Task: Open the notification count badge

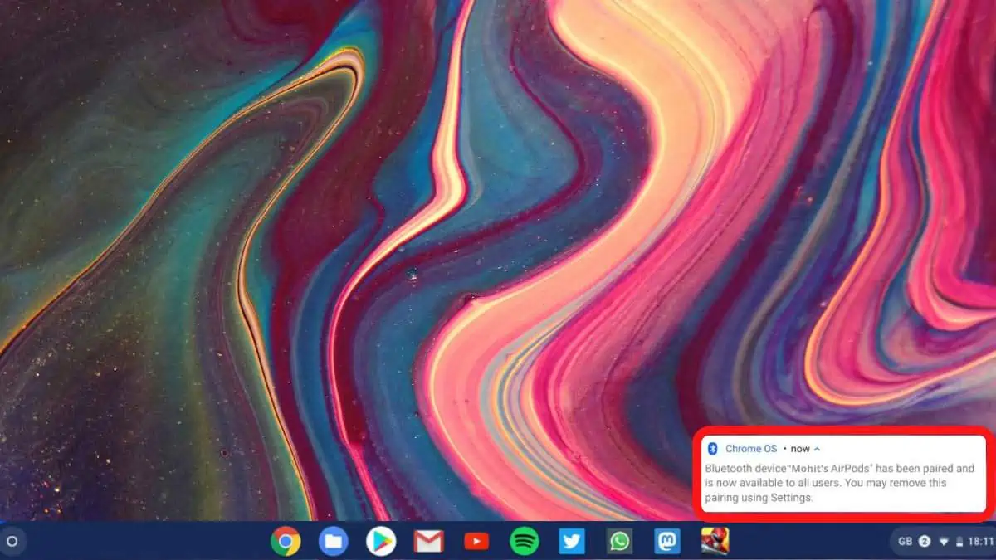Action: point(925,542)
